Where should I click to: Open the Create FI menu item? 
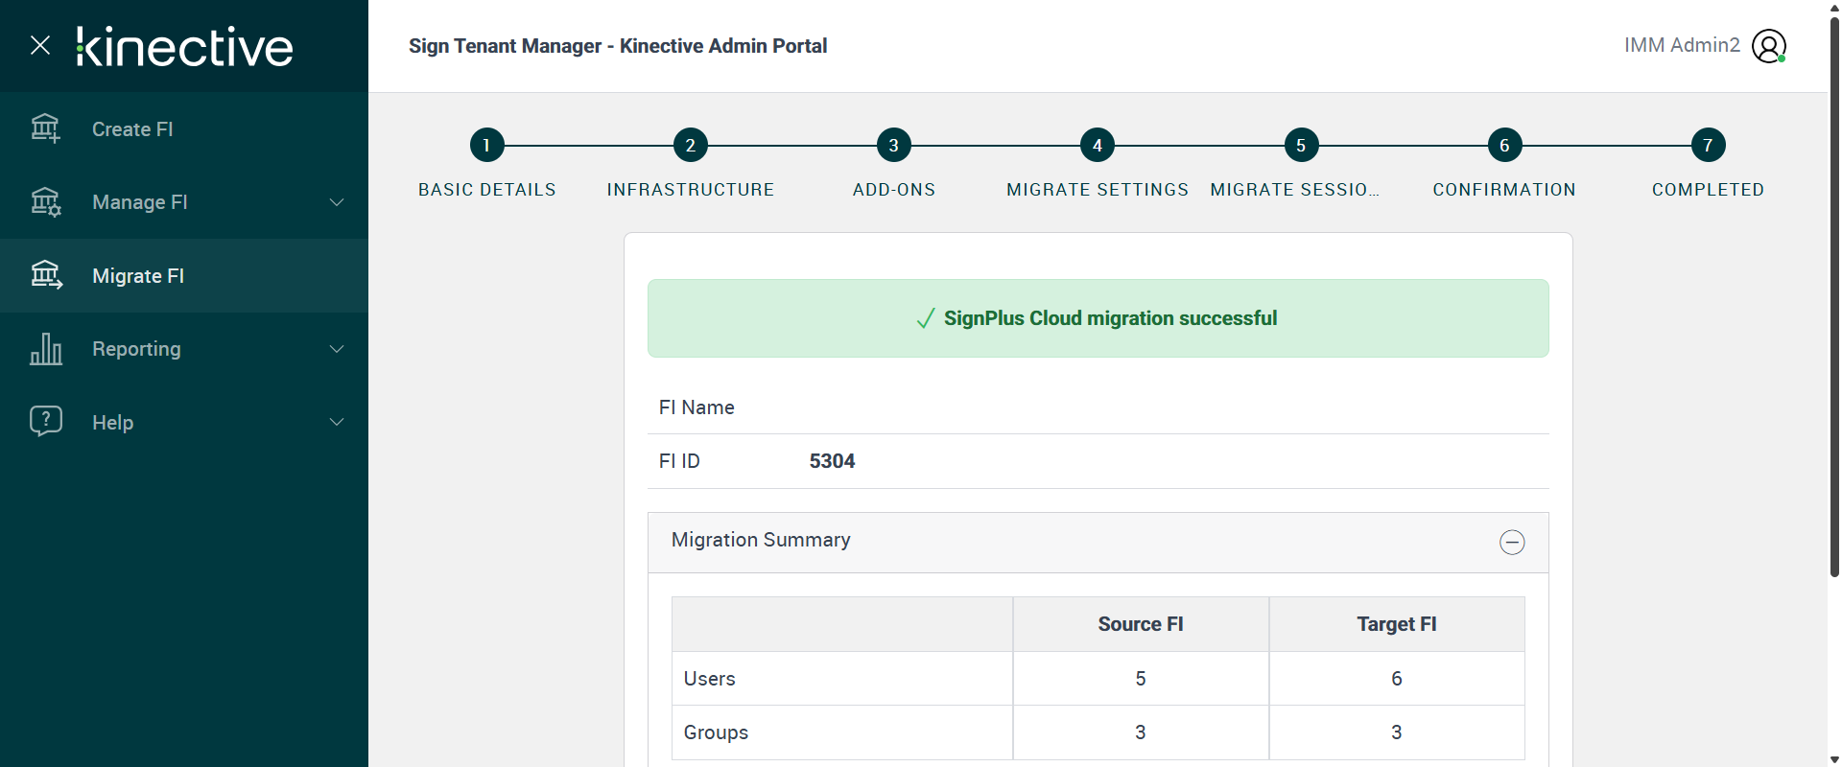point(132,129)
